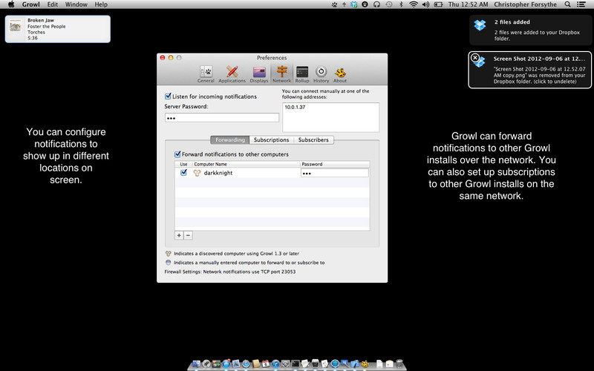
Task: Select the Rollup toolbar icon
Action: point(302,73)
